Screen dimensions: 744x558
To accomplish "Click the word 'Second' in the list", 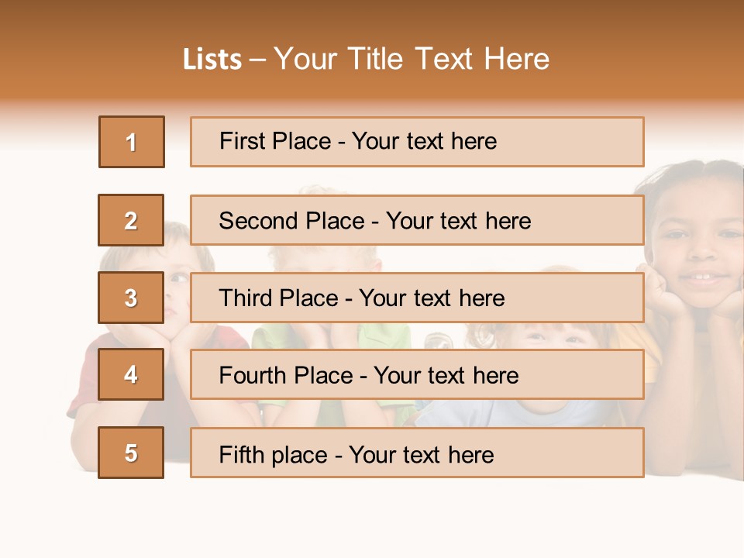I will 260,221.
